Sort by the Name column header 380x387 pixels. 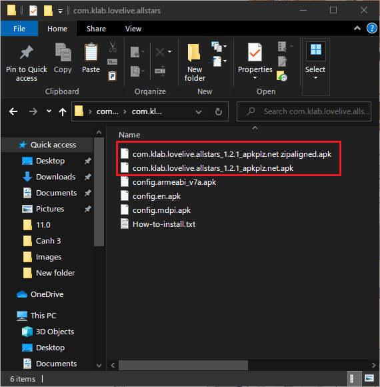coord(129,135)
